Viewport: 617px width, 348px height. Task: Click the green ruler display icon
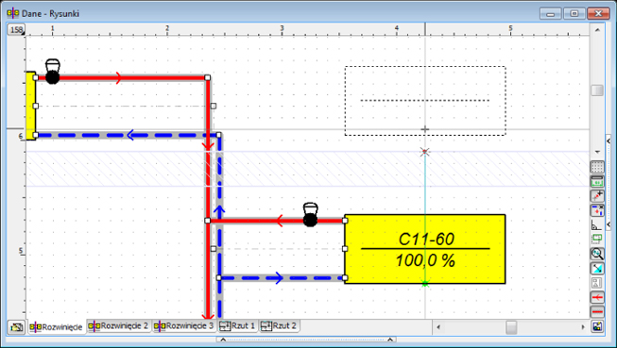597,181
